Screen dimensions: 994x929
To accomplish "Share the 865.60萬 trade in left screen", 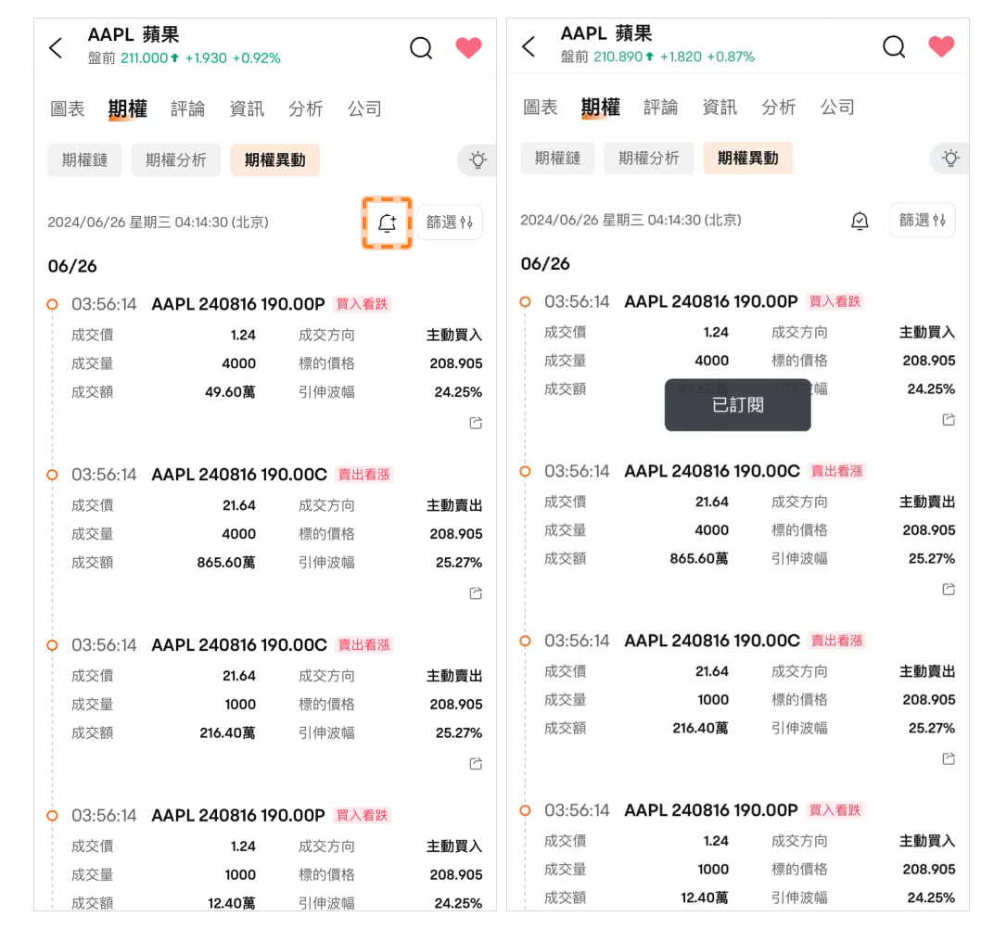I will (x=476, y=593).
